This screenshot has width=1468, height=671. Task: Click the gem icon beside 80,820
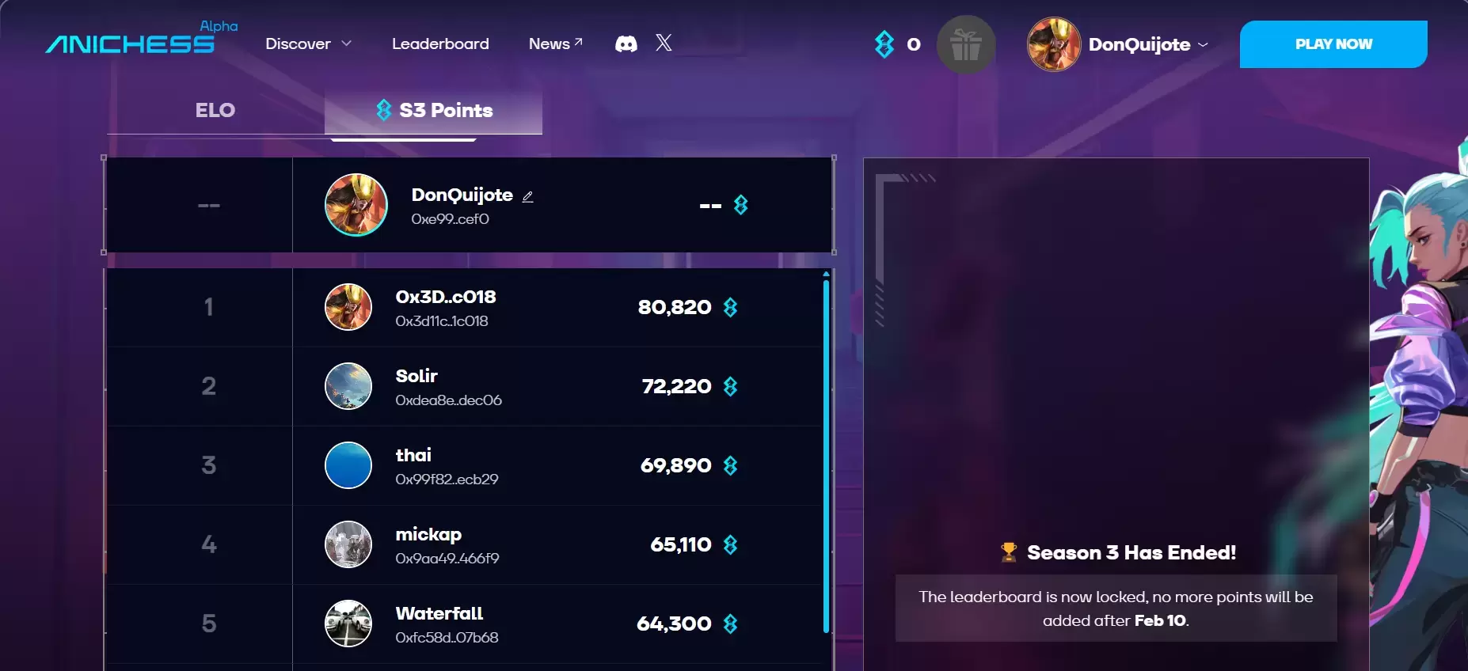[x=730, y=307]
